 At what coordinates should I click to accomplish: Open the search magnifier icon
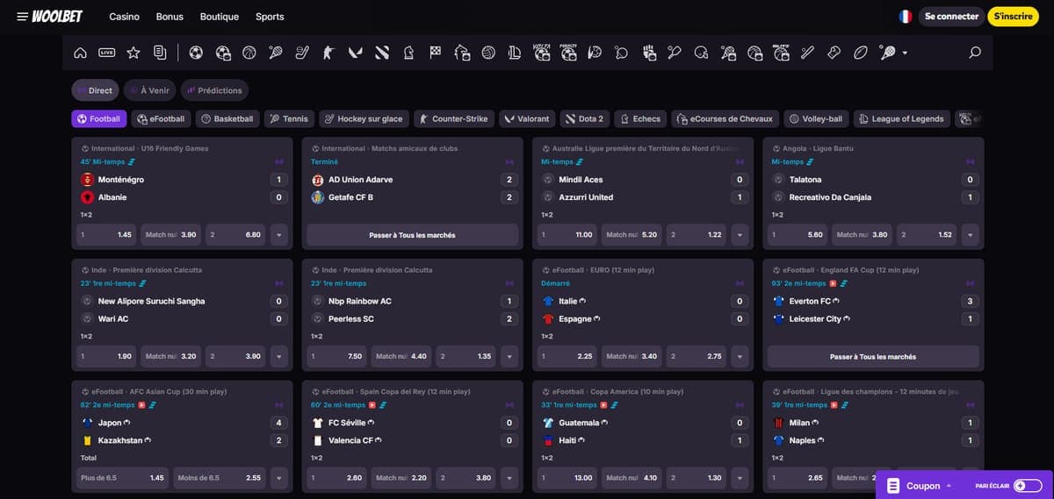click(x=975, y=53)
